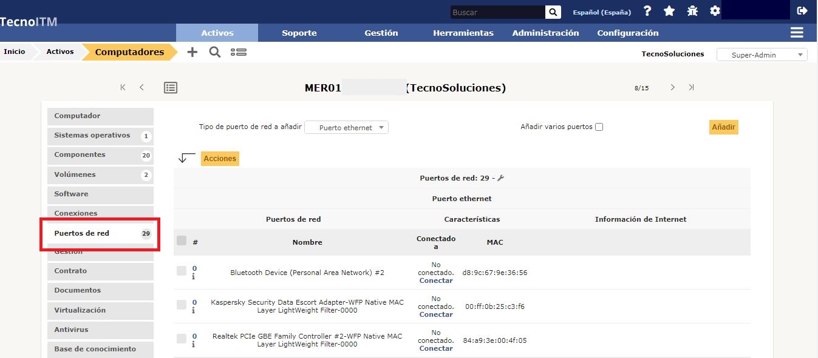The image size is (818, 358).
Task: Tick the select-all checkbox in table header
Action: (x=182, y=241)
